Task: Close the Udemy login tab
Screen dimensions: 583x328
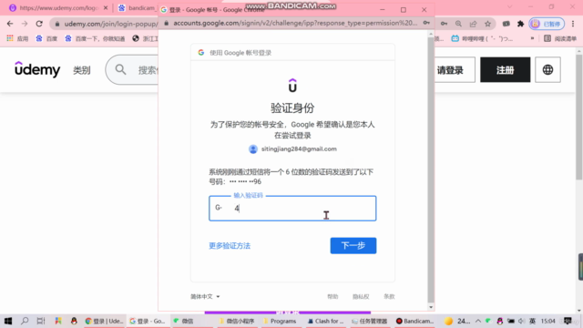Action: pos(106,8)
